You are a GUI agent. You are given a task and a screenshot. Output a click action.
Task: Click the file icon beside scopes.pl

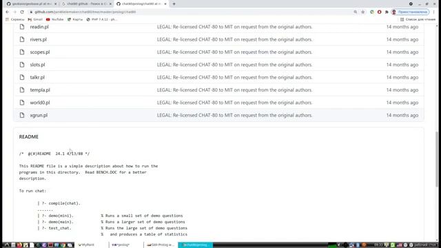point(22,52)
